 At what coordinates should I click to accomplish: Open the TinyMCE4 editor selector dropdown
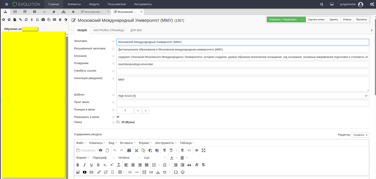coord(360,135)
